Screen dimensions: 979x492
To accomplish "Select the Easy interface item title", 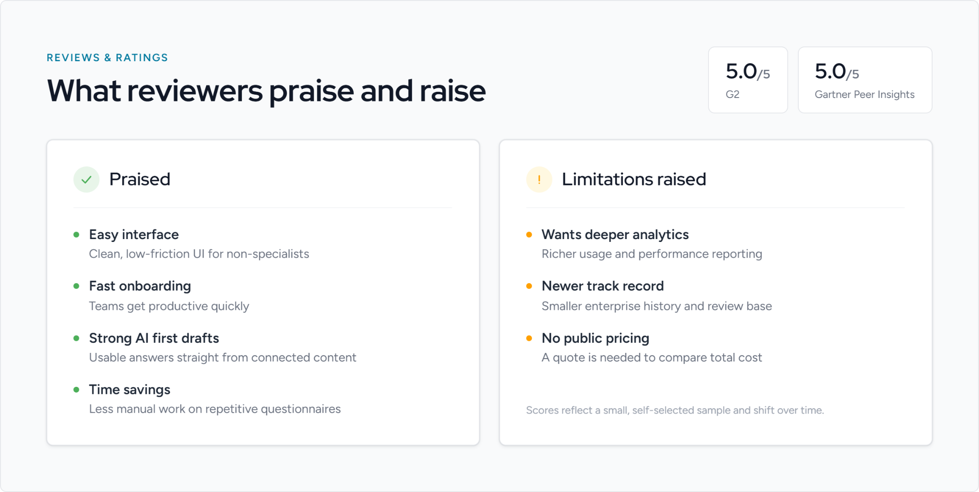I will (134, 235).
